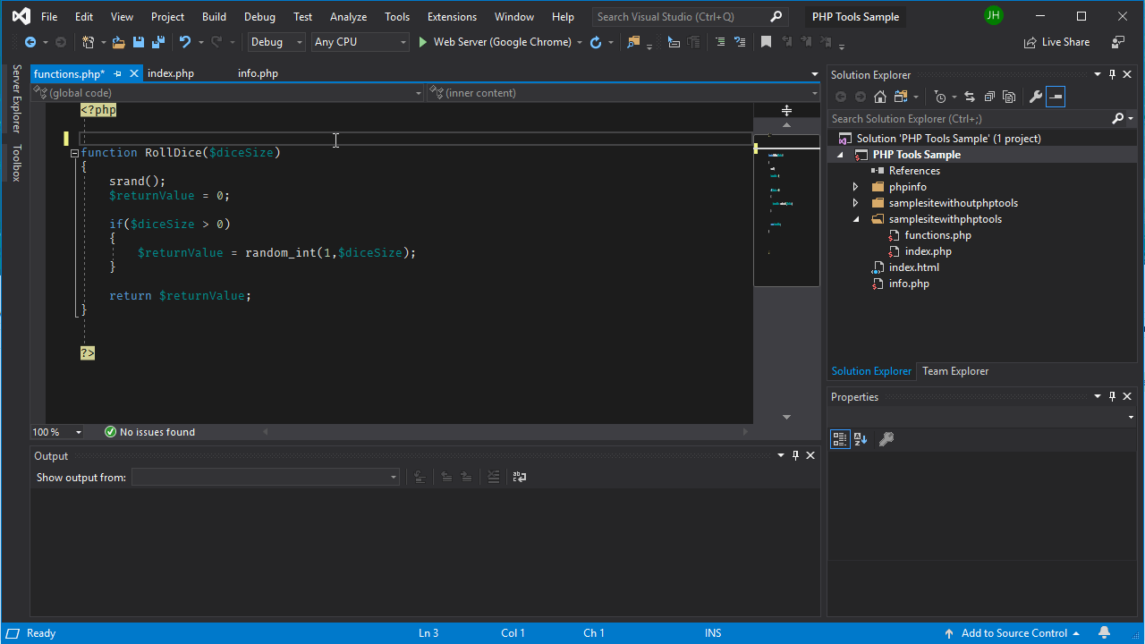Screen dimensions: 1145x644
Task: Open the Web Server target dropdown arrow
Action: pos(580,42)
